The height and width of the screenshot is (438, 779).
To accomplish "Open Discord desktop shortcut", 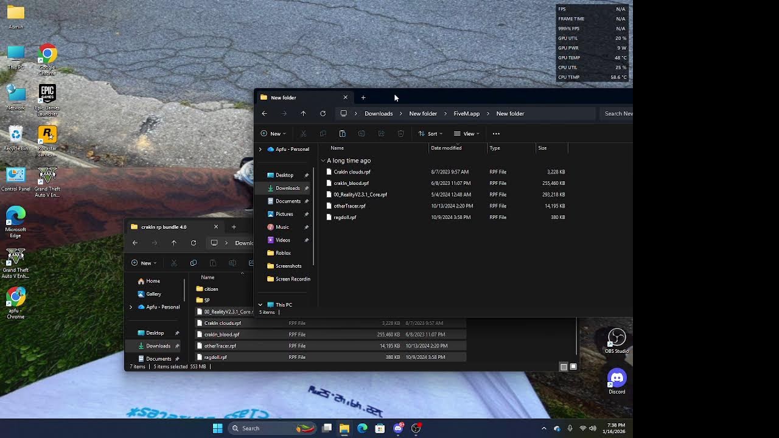I will 617,381.
